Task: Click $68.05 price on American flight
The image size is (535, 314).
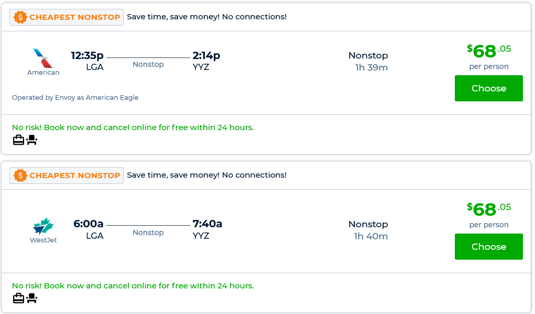Action: coord(488,51)
